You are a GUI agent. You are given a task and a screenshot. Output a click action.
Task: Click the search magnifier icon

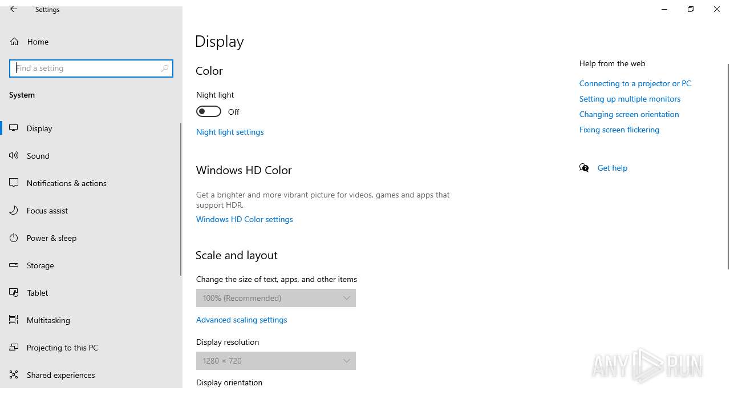click(x=165, y=68)
